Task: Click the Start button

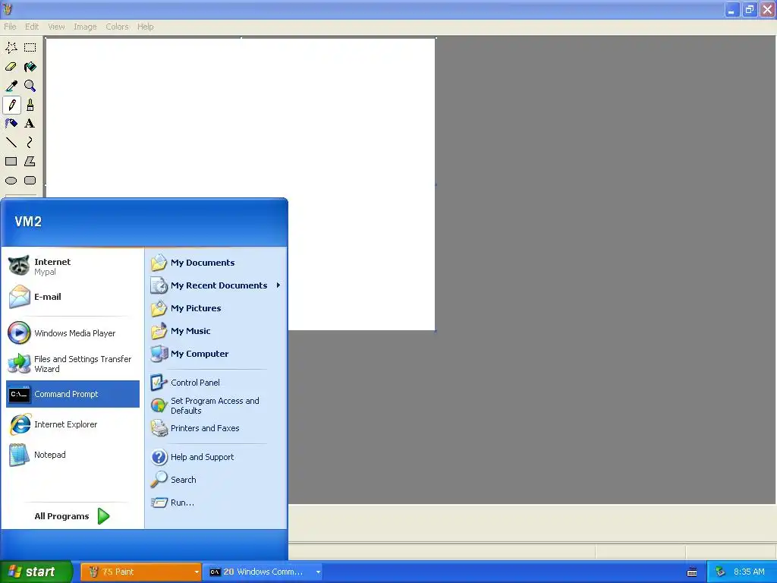Action: [36, 572]
